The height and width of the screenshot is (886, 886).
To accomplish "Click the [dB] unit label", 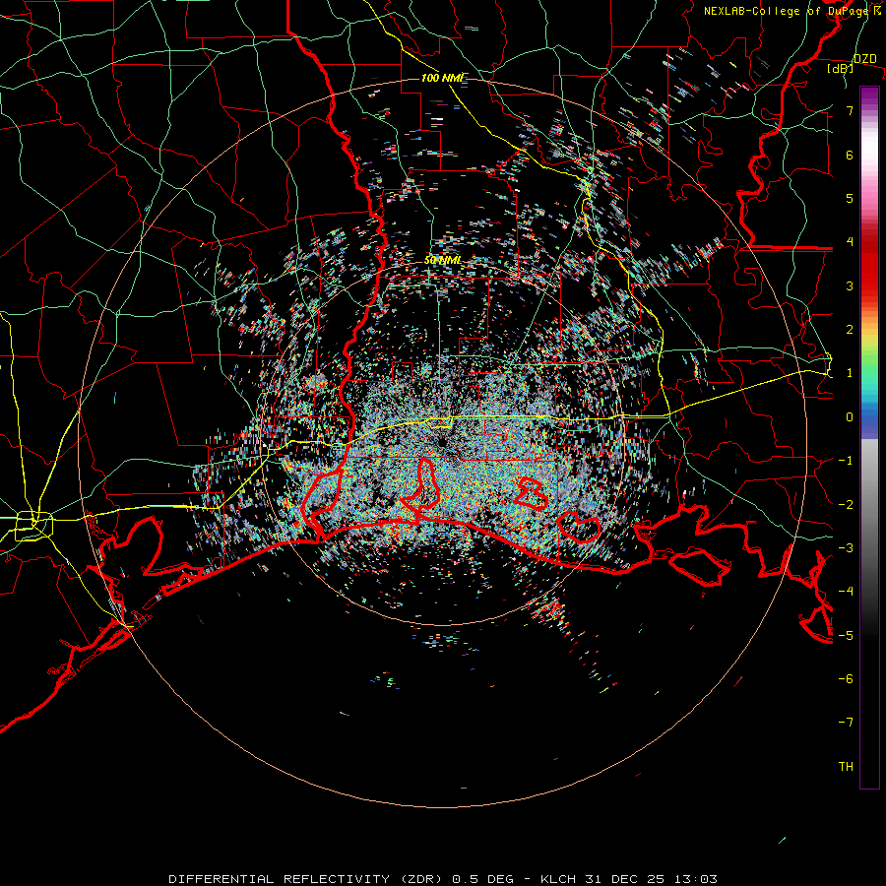I will coord(841,69).
